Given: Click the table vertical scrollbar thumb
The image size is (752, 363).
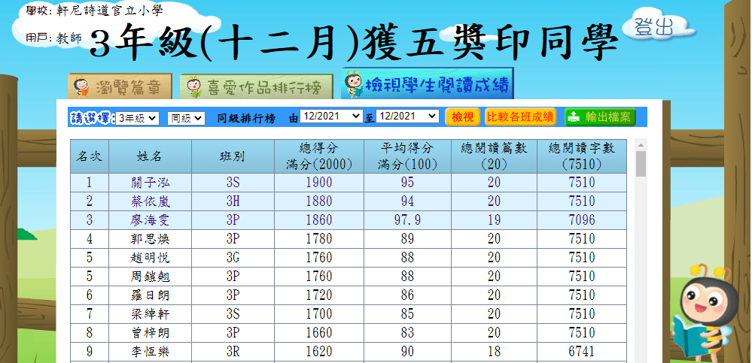Looking at the screenshot, I should coord(641,164).
